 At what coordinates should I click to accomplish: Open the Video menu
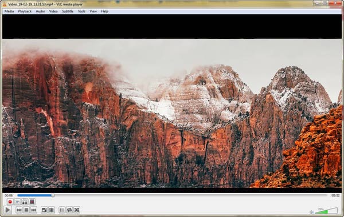coord(53,11)
